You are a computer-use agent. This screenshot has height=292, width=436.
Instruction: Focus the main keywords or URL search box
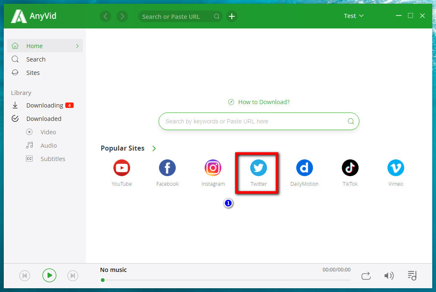(259, 121)
